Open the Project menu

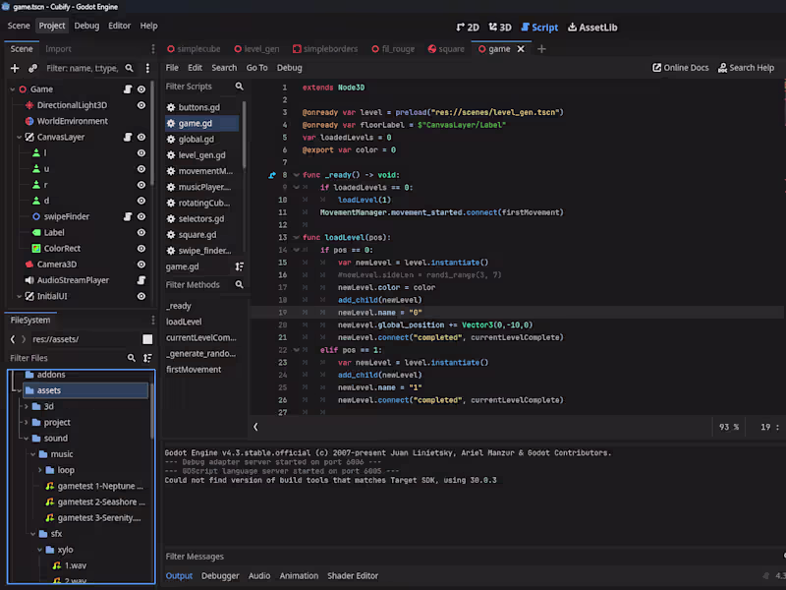[x=52, y=26]
